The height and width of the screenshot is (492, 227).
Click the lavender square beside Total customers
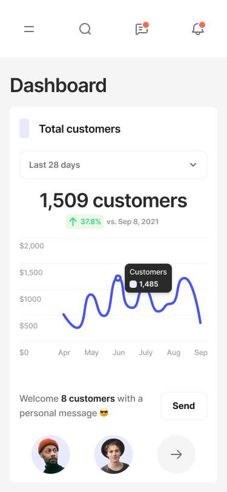tap(24, 128)
